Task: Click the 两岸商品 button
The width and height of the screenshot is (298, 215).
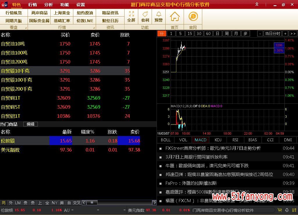Action: coord(39,13)
